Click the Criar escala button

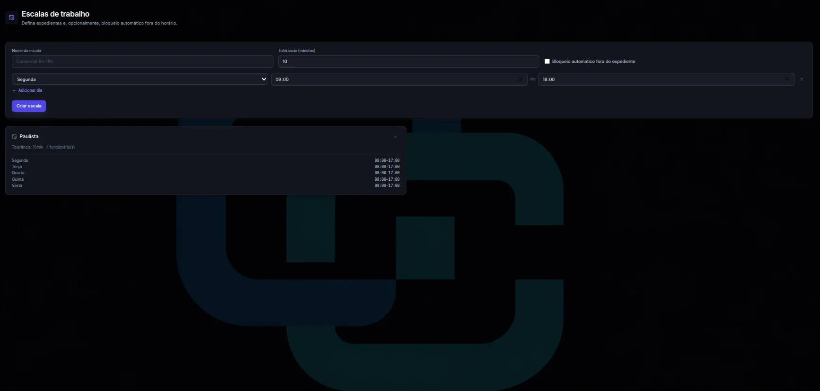(x=29, y=106)
